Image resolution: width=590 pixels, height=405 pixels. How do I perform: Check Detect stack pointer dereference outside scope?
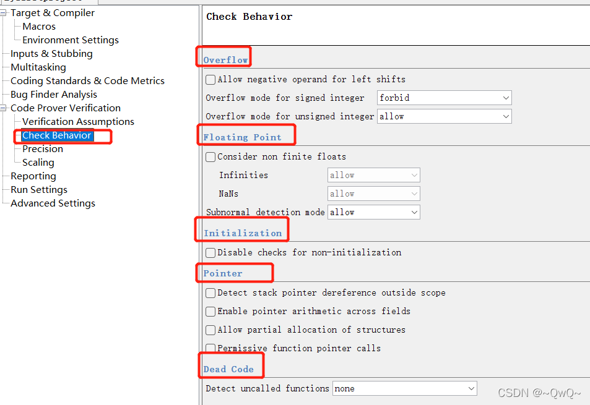point(210,292)
